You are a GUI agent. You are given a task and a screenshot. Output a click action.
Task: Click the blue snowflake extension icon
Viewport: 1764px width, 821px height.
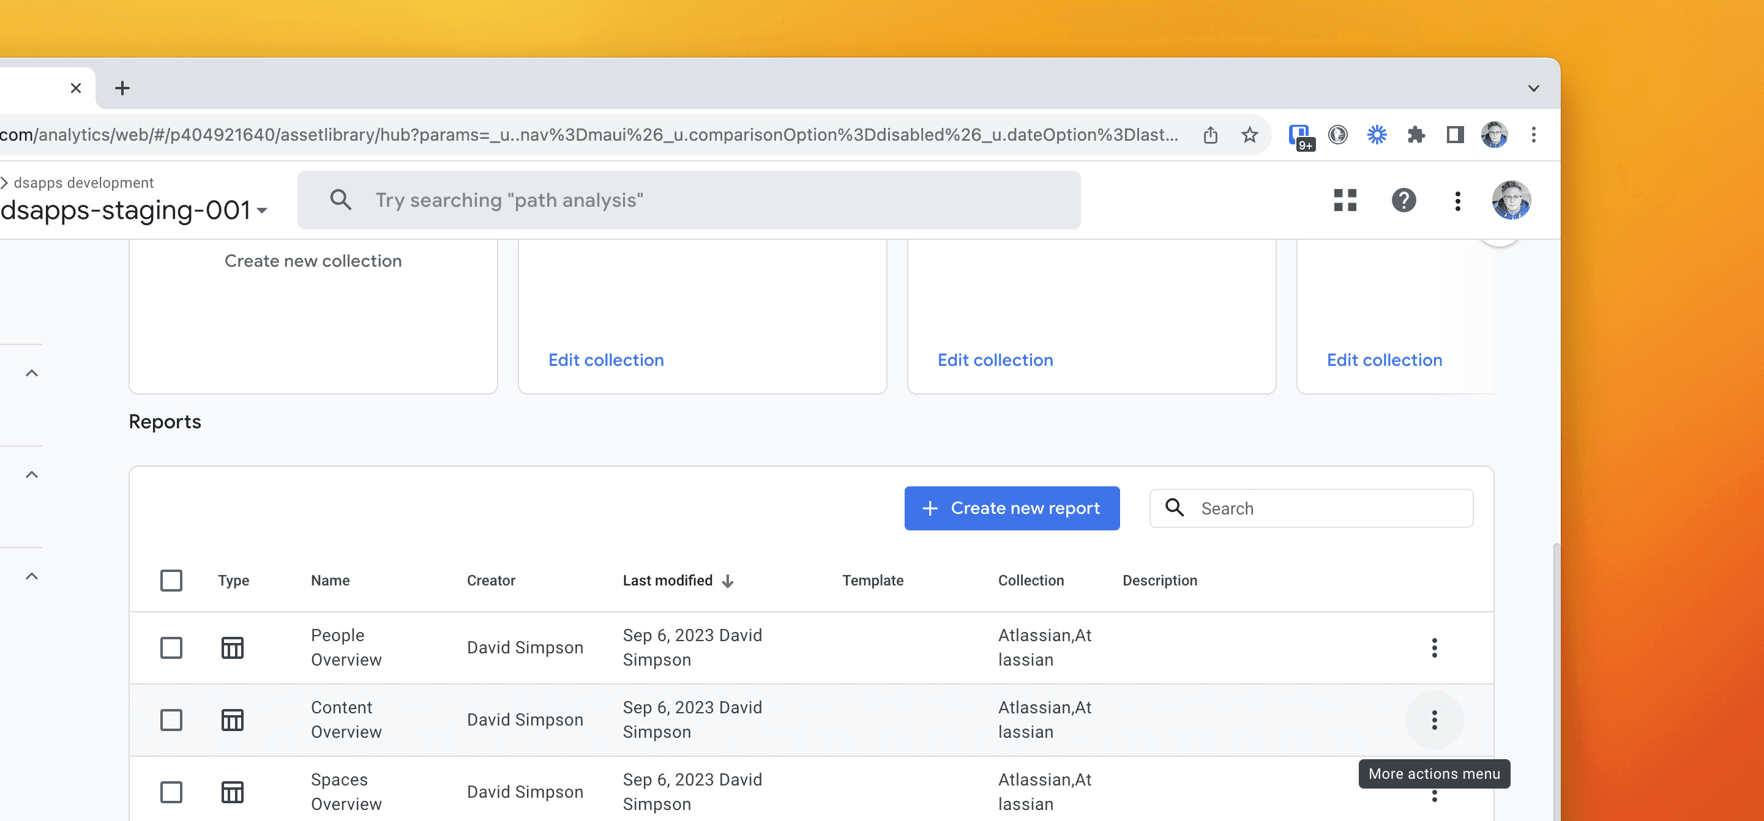coord(1377,135)
